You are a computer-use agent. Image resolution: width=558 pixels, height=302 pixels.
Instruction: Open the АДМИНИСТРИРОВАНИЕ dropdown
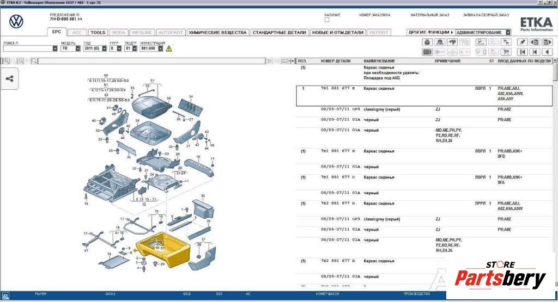508,32
